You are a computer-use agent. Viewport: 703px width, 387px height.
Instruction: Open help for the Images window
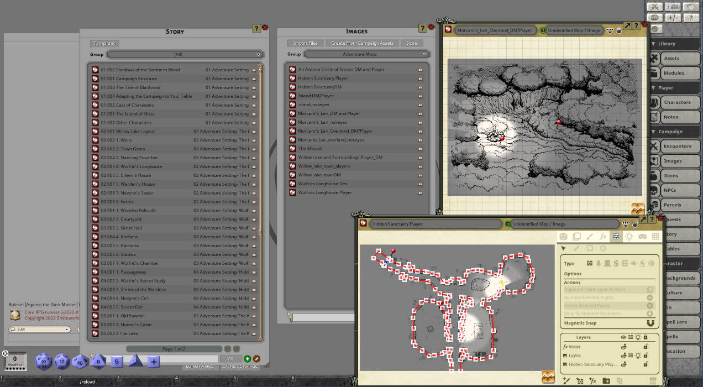pos(423,28)
